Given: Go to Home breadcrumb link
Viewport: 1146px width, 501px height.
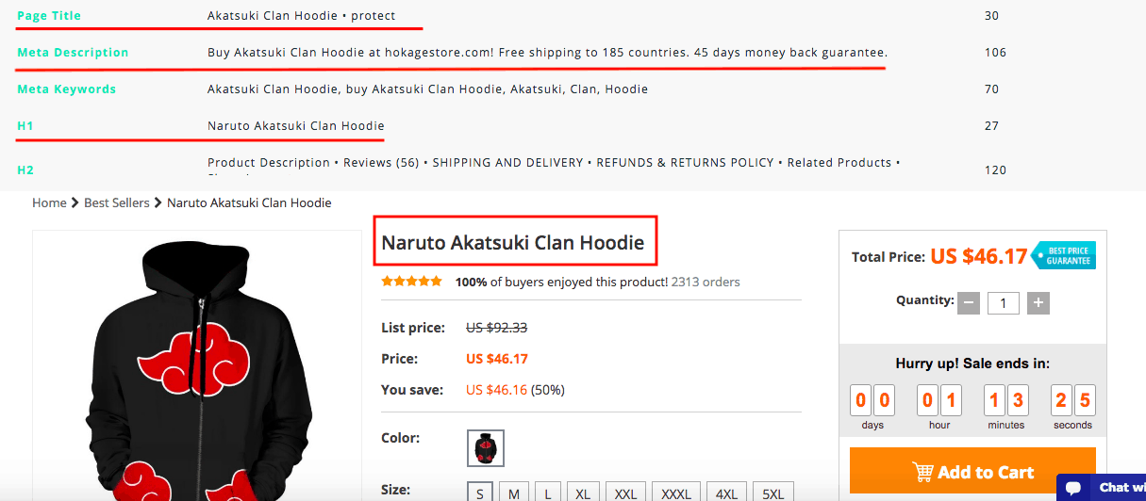Looking at the screenshot, I should click(49, 203).
